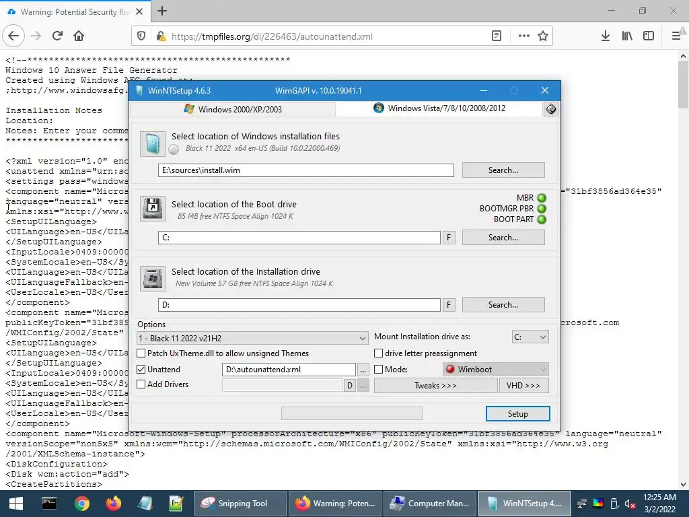Switch to Windows 2000/XP/2003 tab
This screenshot has width=689, height=517.
click(233, 109)
